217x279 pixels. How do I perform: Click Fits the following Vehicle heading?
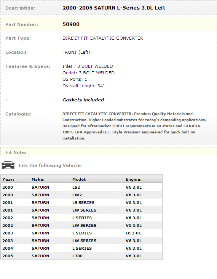pos(49,165)
